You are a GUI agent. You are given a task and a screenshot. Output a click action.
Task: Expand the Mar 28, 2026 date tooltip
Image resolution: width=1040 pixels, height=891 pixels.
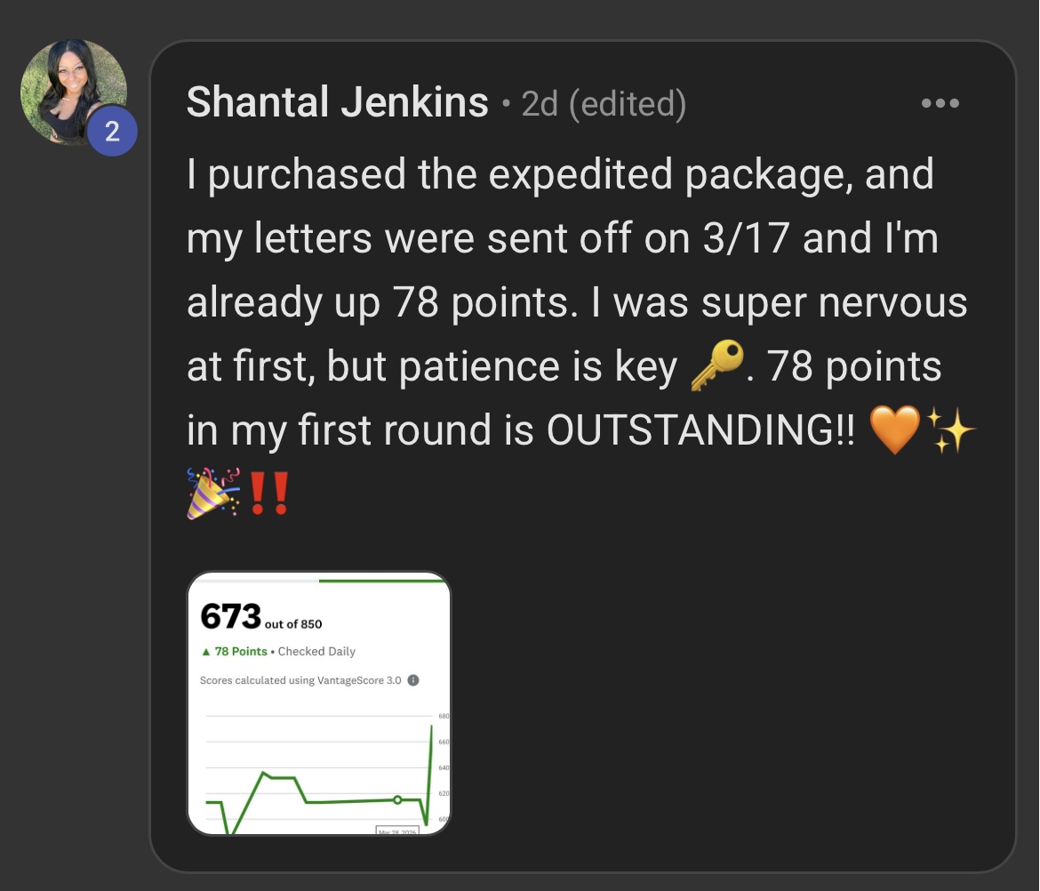[x=397, y=831]
